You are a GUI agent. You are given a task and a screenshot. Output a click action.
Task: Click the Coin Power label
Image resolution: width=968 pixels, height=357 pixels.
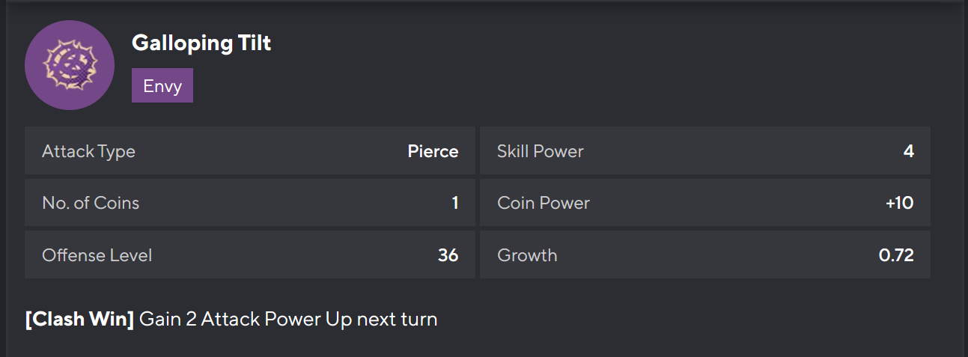tap(543, 203)
